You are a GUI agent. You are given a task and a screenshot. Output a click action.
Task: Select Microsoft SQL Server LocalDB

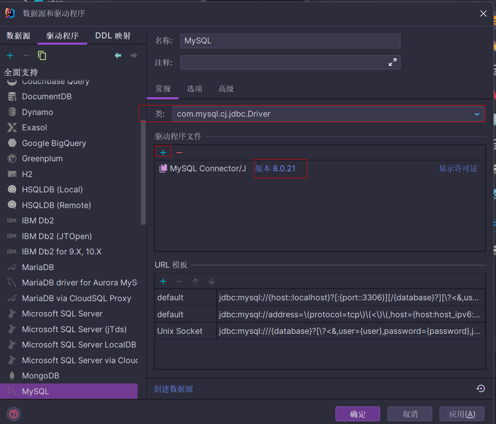[x=69, y=345]
